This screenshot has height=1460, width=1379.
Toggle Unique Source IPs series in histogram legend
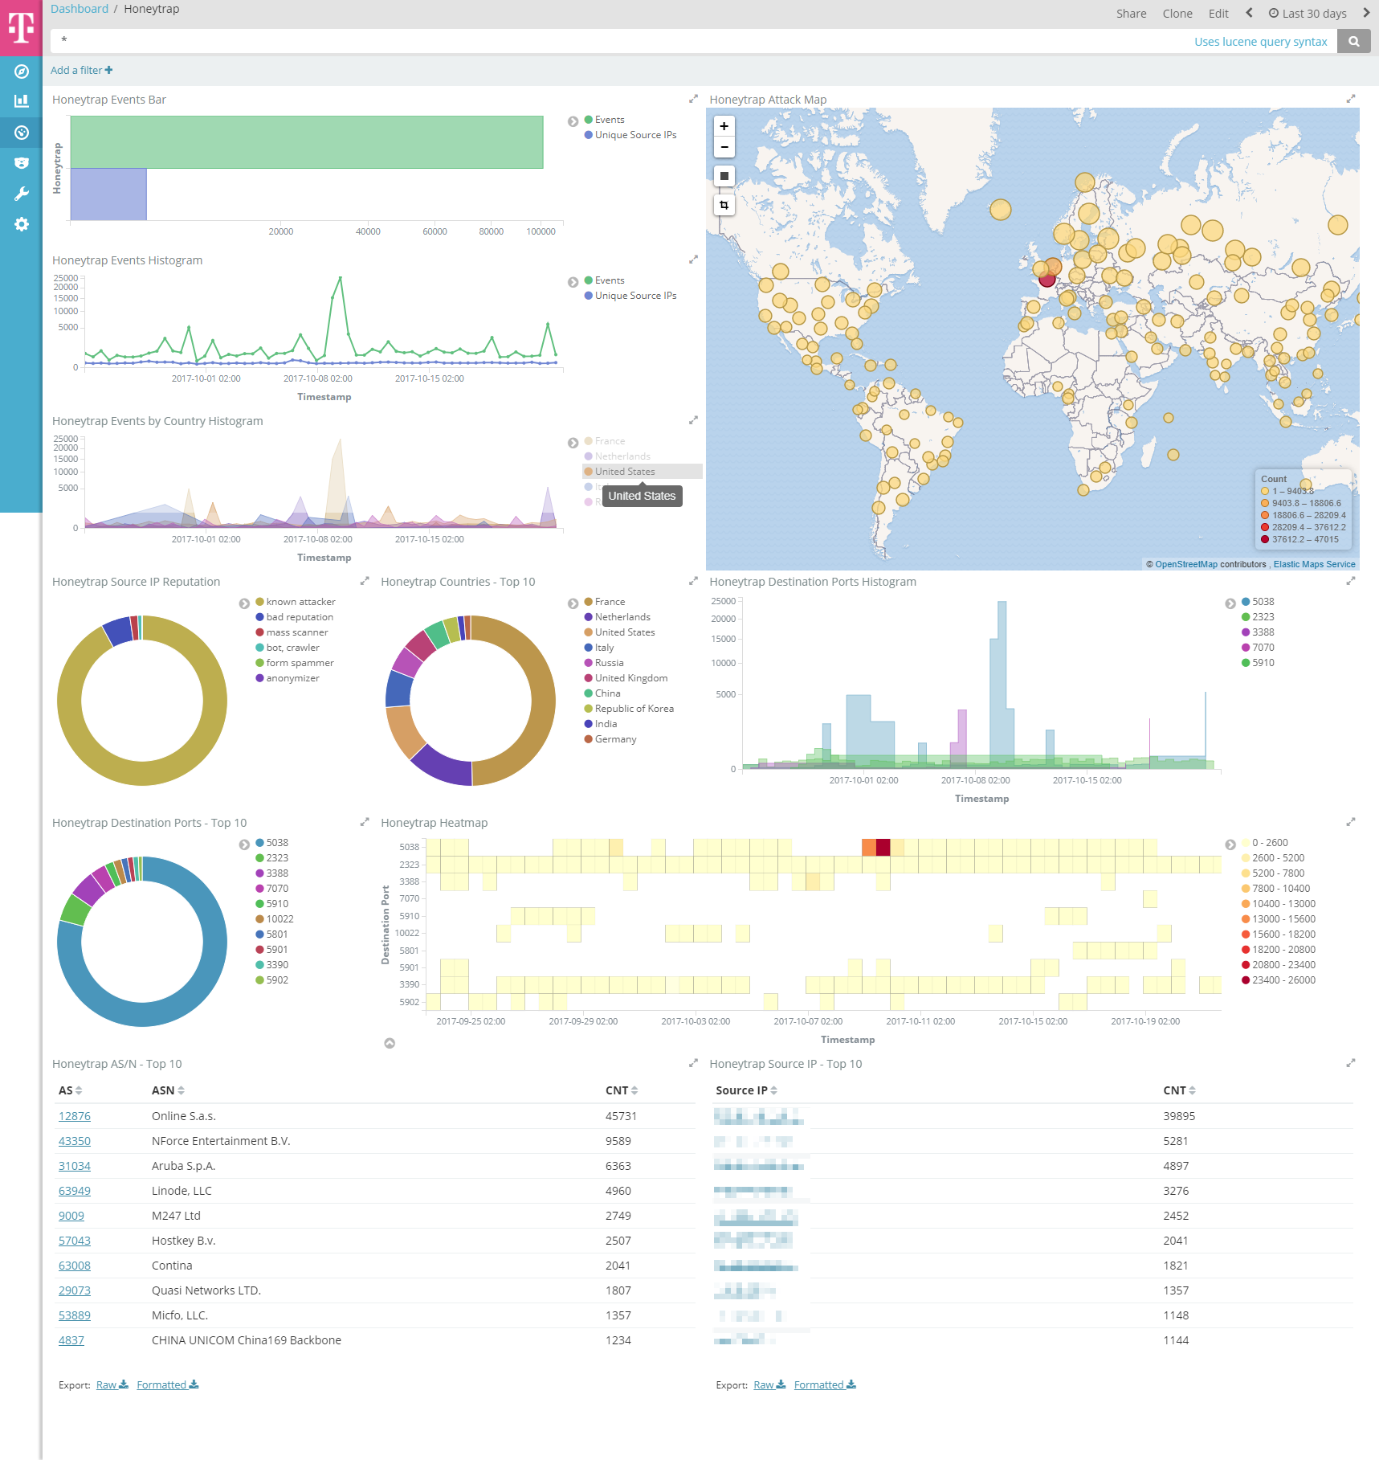click(x=634, y=296)
